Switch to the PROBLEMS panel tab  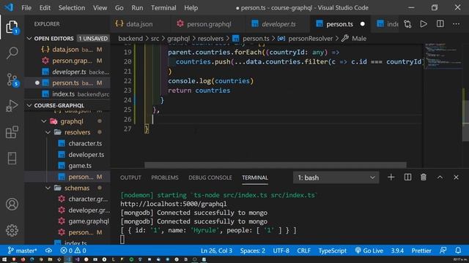pos(164,178)
